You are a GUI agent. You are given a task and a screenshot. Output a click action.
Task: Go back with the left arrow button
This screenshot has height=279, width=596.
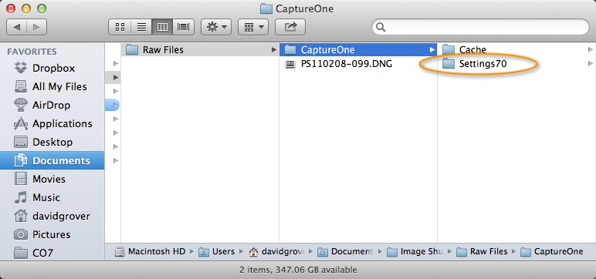[x=17, y=27]
